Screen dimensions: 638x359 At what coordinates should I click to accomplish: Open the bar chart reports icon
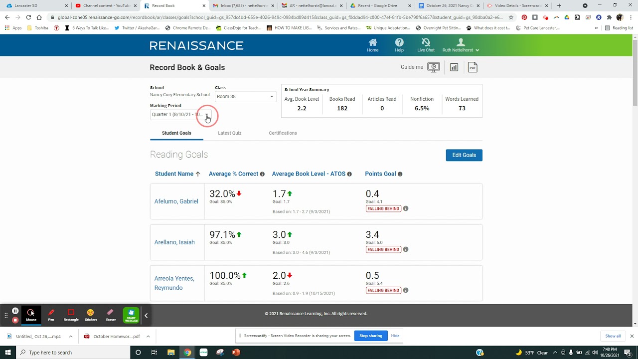(454, 67)
